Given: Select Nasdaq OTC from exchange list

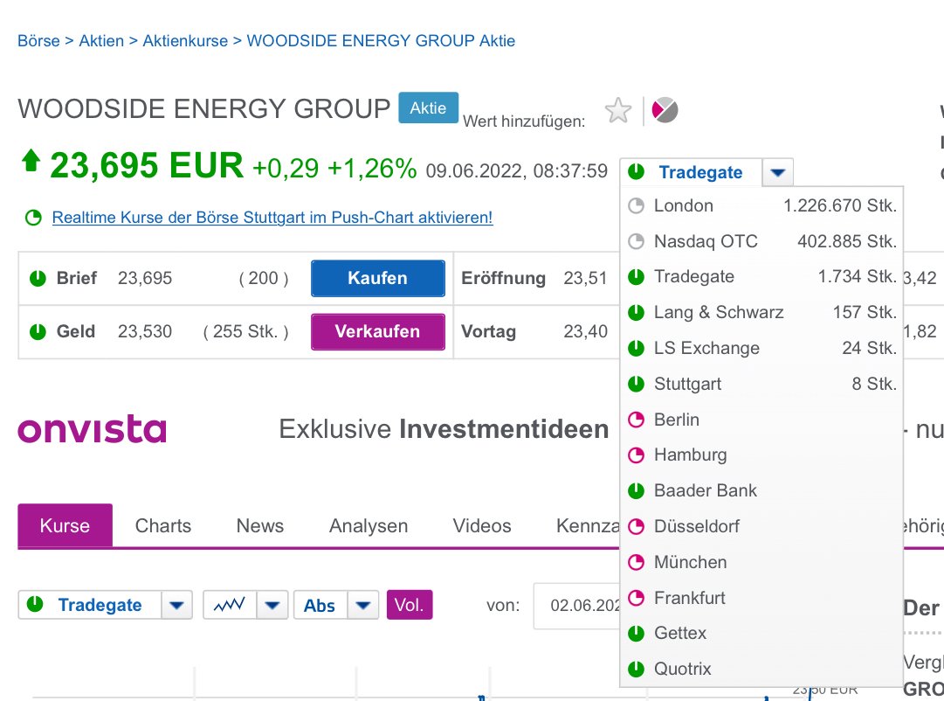Looking at the screenshot, I should point(761,242).
